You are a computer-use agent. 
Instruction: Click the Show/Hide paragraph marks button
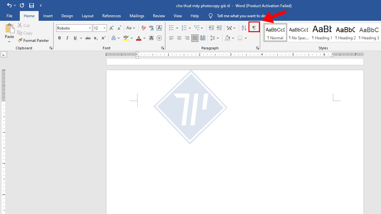coord(254,28)
